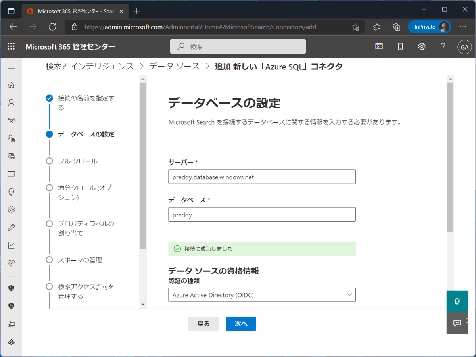
Task: Open Cloud Shell icon in header
Action: [x=379, y=46]
